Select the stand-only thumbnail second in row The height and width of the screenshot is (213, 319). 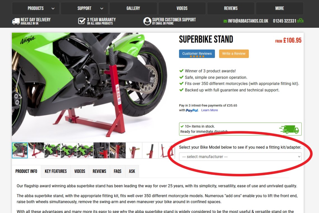pos(36,151)
